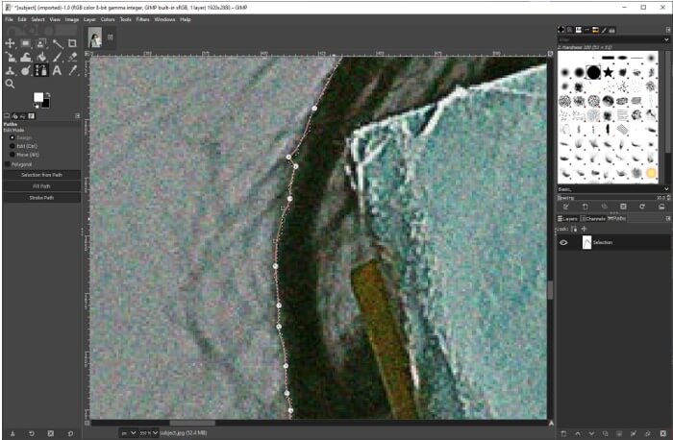Select the Rectangle Select tool

tap(26, 43)
